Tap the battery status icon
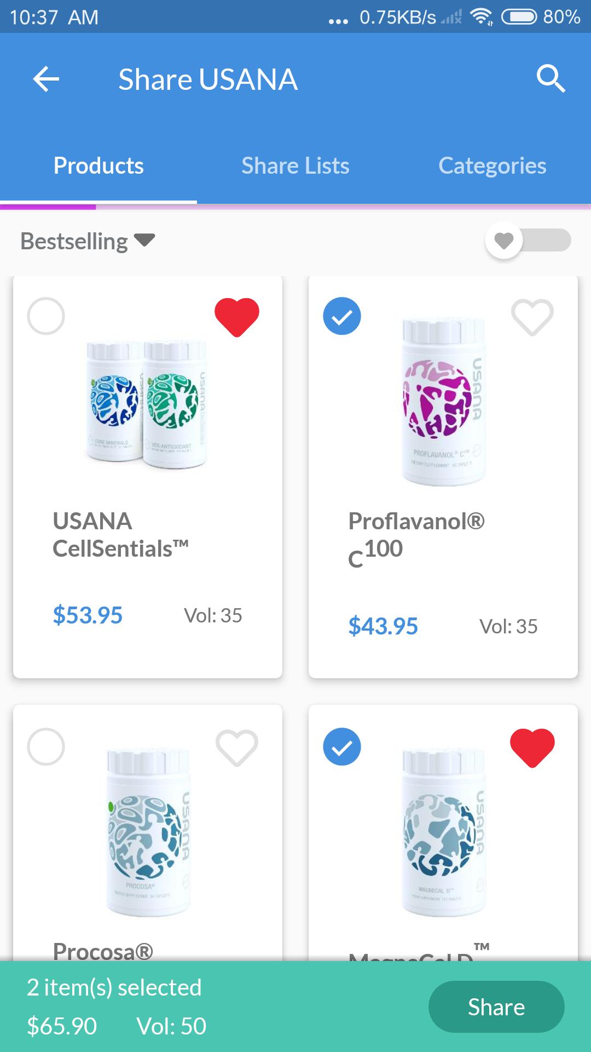The image size is (591, 1052). tap(519, 18)
